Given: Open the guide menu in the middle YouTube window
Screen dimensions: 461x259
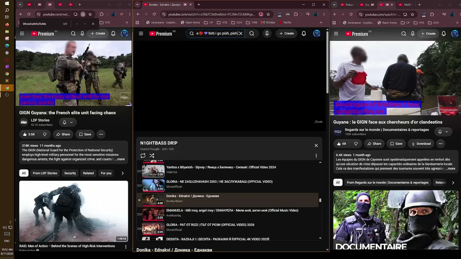Looking at the screenshot, I should tap(141, 33).
